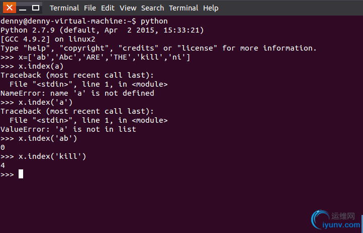Image resolution: width=363 pixels, height=233 pixels.
Task: Open the Edit menu
Action: tap(108, 8)
